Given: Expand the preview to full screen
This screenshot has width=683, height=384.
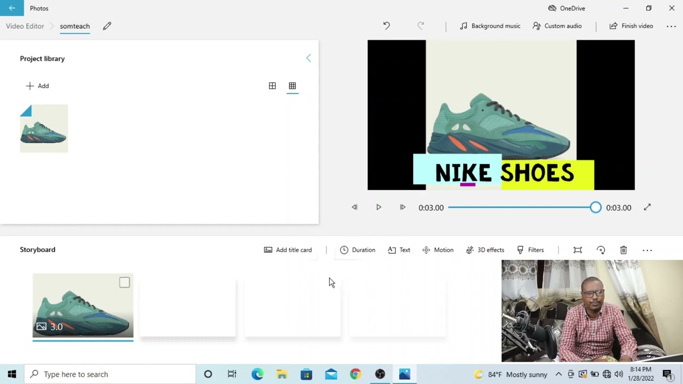Looking at the screenshot, I should click(x=647, y=207).
